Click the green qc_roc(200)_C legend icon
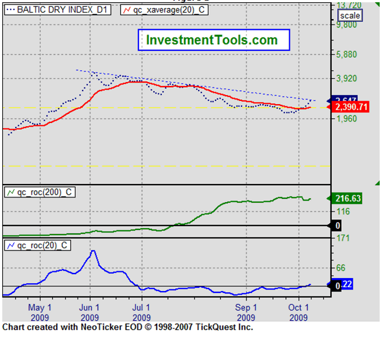The image size is (387, 341). pyautogui.click(x=11, y=192)
